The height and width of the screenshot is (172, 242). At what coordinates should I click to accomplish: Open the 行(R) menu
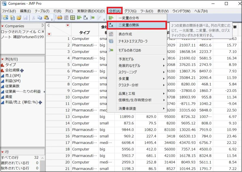[57, 11]
